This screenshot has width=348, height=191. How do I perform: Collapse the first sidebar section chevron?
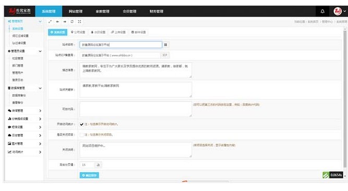tap(40, 21)
